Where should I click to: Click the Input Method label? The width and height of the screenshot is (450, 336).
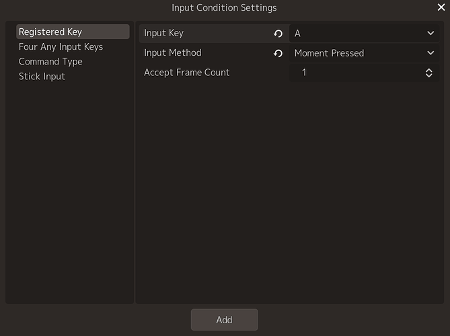click(x=172, y=52)
